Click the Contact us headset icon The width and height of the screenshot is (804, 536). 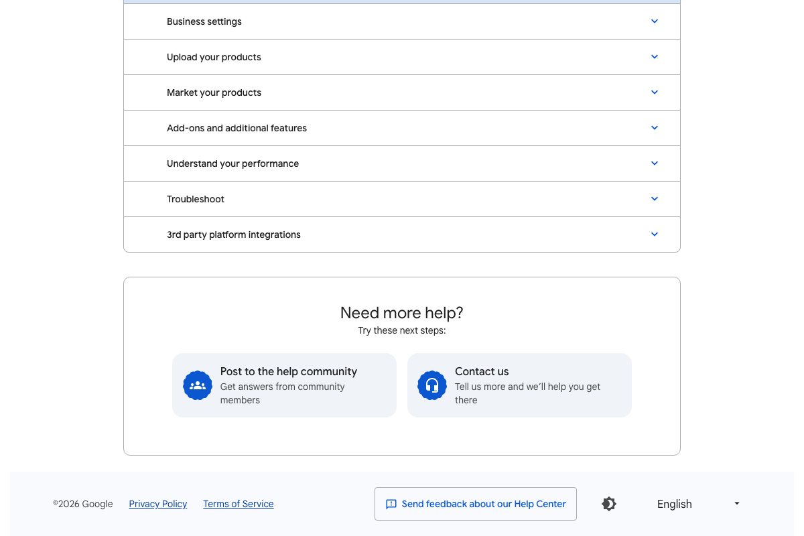pos(432,385)
